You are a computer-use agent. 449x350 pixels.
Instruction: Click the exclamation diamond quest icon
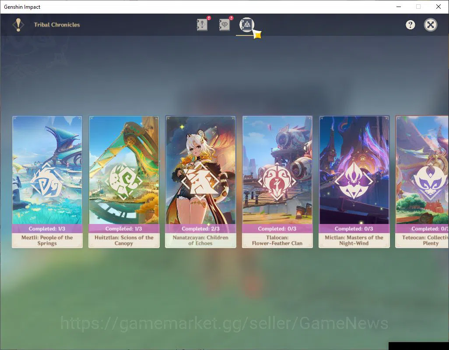(x=18, y=25)
